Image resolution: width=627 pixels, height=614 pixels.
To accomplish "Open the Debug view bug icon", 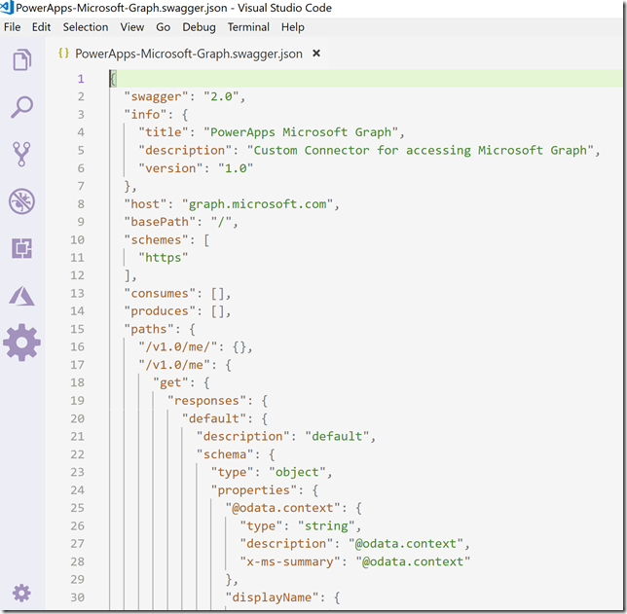I will tap(21, 201).
